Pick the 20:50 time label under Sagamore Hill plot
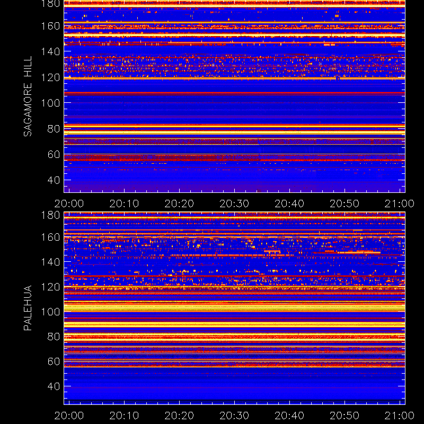The image size is (424, 424). [344, 204]
